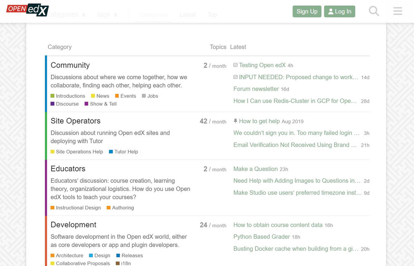Open the Introductions subcategory
414x266 pixels.
pyautogui.click(x=68, y=96)
